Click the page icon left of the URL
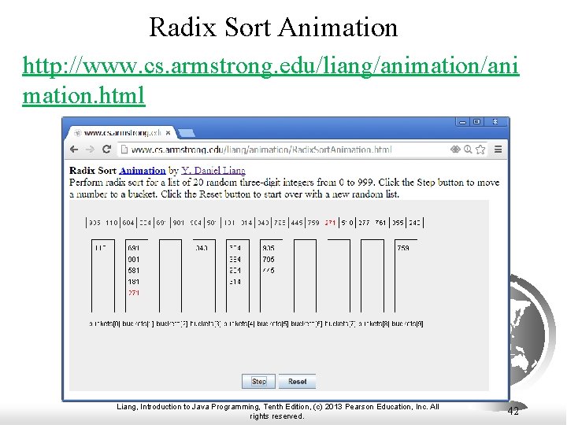Image resolution: width=567 pixels, height=425 pixels. point(124,150)
